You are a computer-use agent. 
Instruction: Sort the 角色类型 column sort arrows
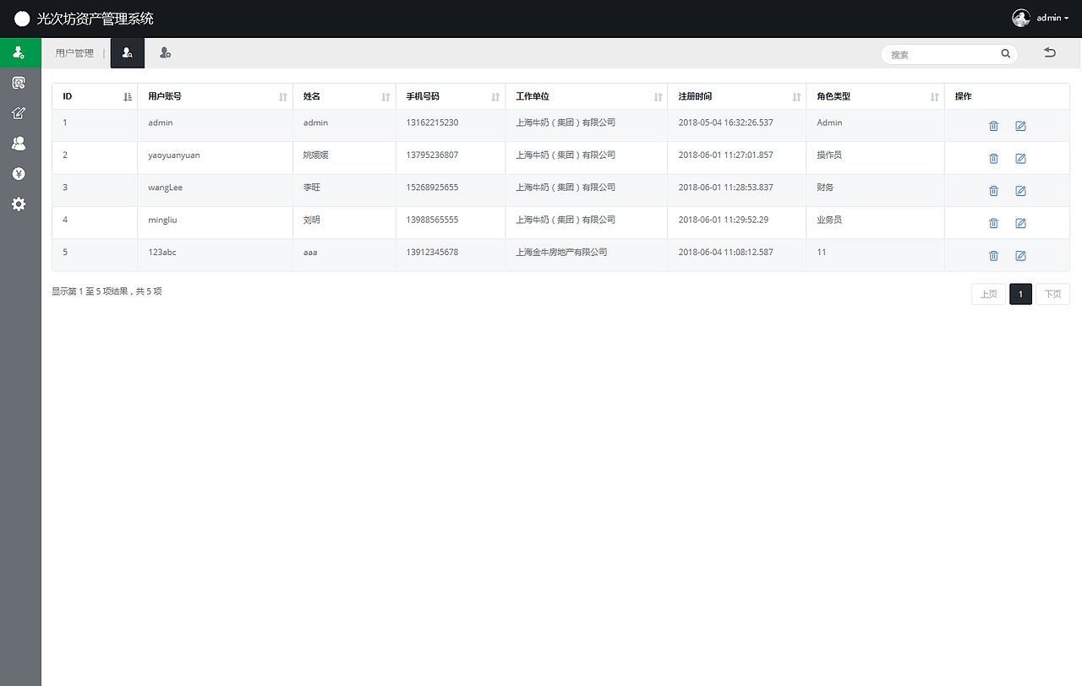(x=934, y=97)
